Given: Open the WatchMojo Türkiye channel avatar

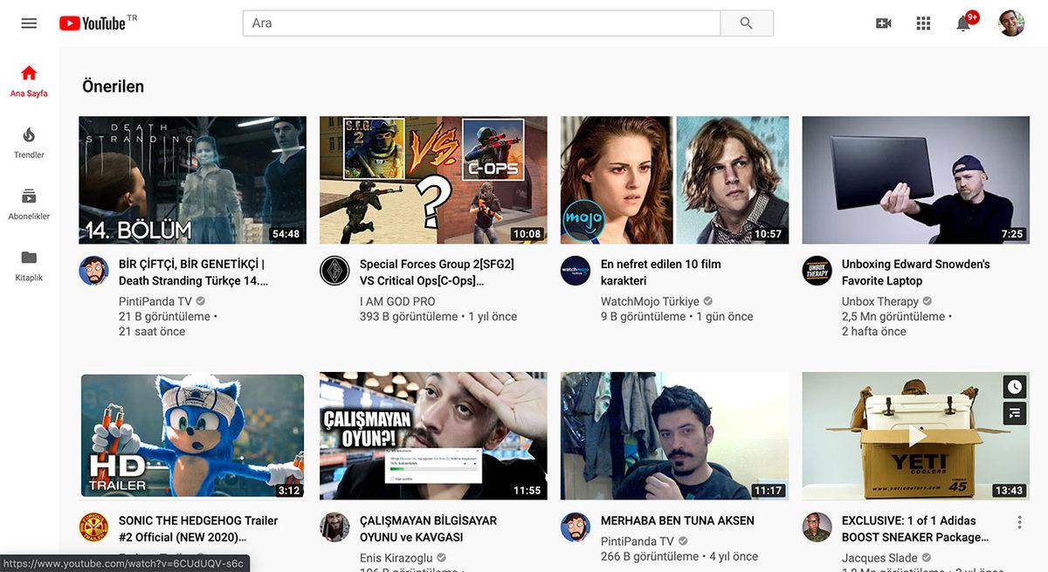Looking at the screenshot, I should point(576,271).
